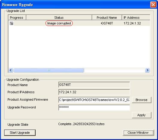Select the 'Image corrupted' status entry
The image size is (158, 140).
(x=59, y=23)
